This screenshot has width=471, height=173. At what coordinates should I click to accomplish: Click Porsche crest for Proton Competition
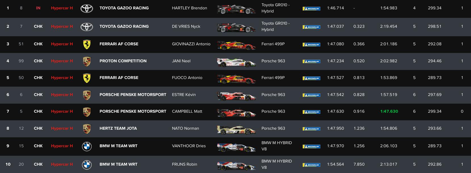point(87,61)
